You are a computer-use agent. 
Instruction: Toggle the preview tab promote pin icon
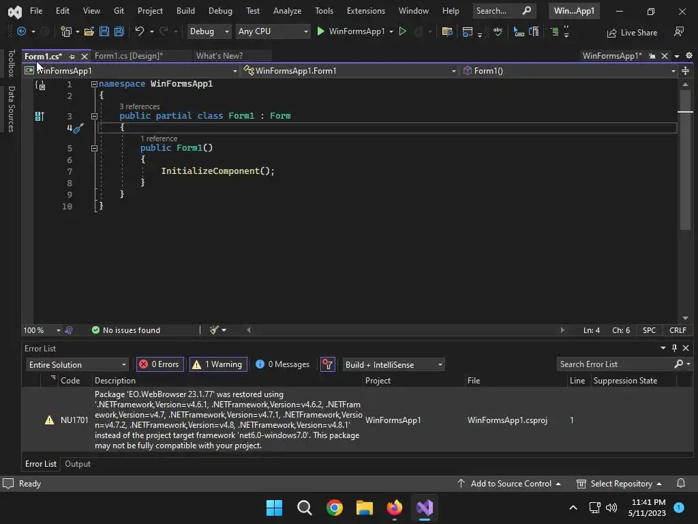tap(652, 56)
